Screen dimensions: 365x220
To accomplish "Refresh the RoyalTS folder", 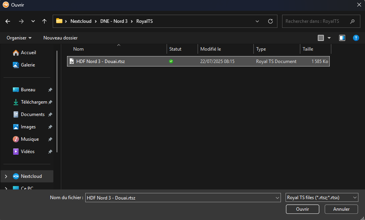I will (270, 21).
